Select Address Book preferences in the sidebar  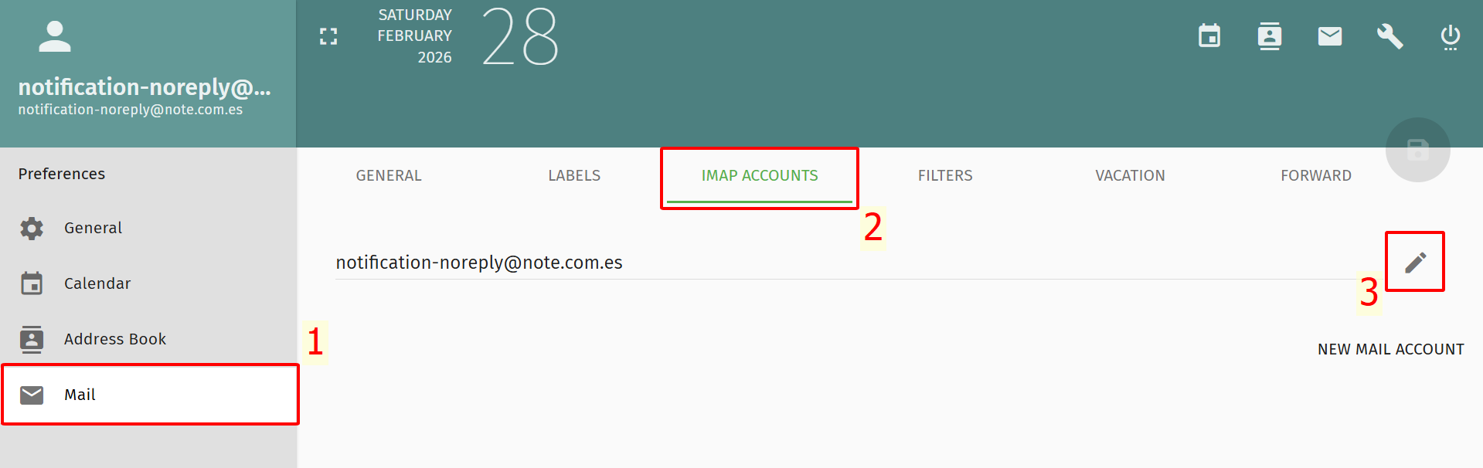tap(114, 339)
